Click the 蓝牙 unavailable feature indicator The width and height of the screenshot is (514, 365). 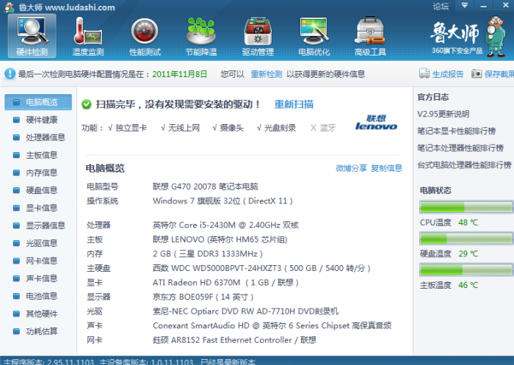coord(323,128)
